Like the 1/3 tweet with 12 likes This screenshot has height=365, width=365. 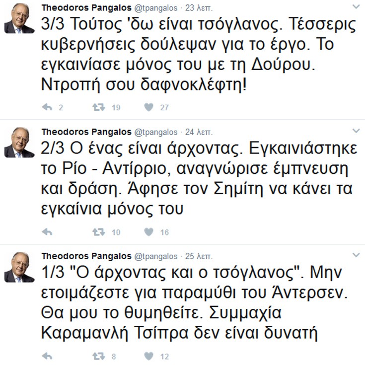point(149,356)
